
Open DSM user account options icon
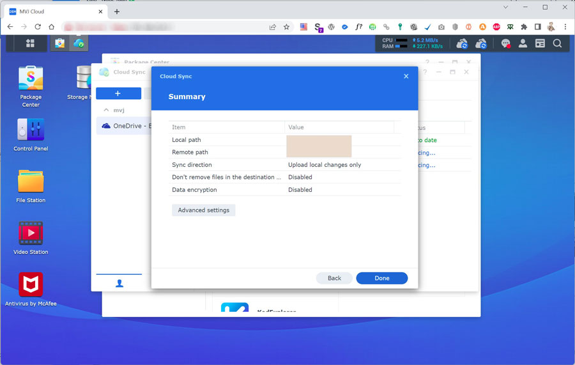pyautogui.click(x=523, y=43)
